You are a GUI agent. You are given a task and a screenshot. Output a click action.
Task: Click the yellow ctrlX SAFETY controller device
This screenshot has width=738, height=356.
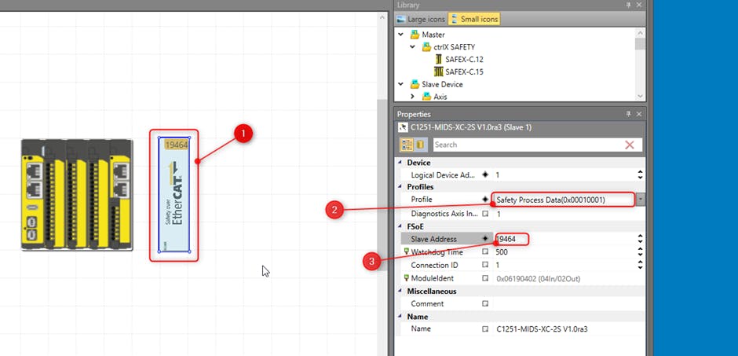click(77, 195)
